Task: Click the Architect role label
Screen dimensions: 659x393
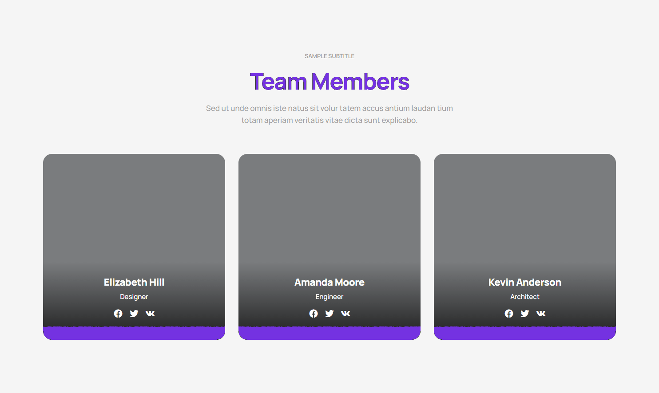Action: click(525, 297)
